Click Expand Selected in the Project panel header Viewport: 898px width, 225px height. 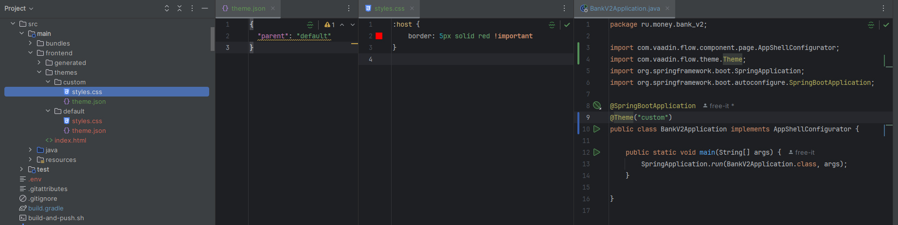point(167,8)
